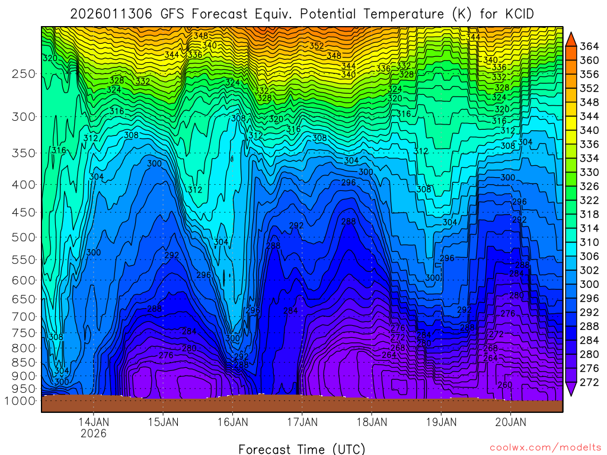Screen dimensions: 607x455
Task: Click the 500 pressure level axis label
Action: [x=24, y=237]
